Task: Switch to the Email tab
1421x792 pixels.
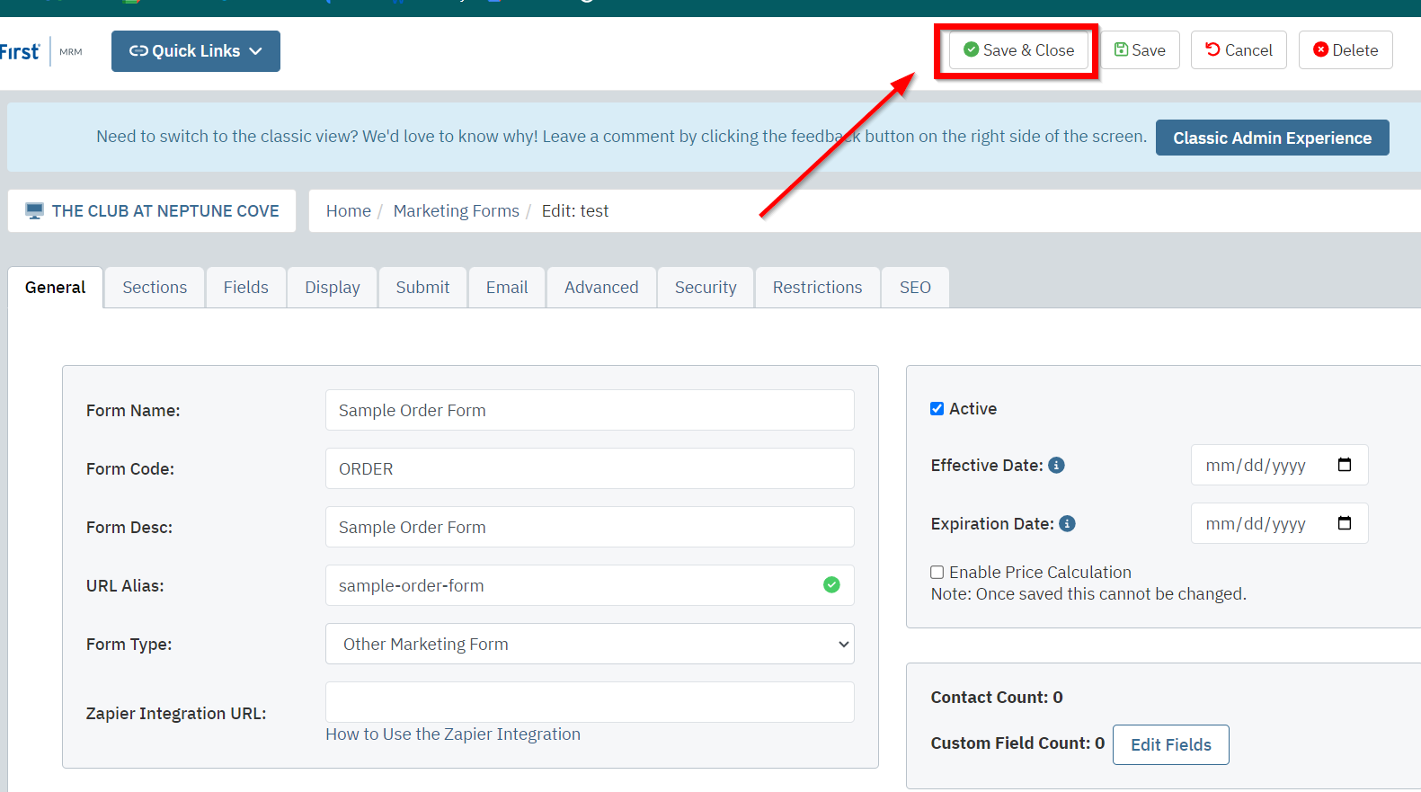Action: (x=507, y=288)
